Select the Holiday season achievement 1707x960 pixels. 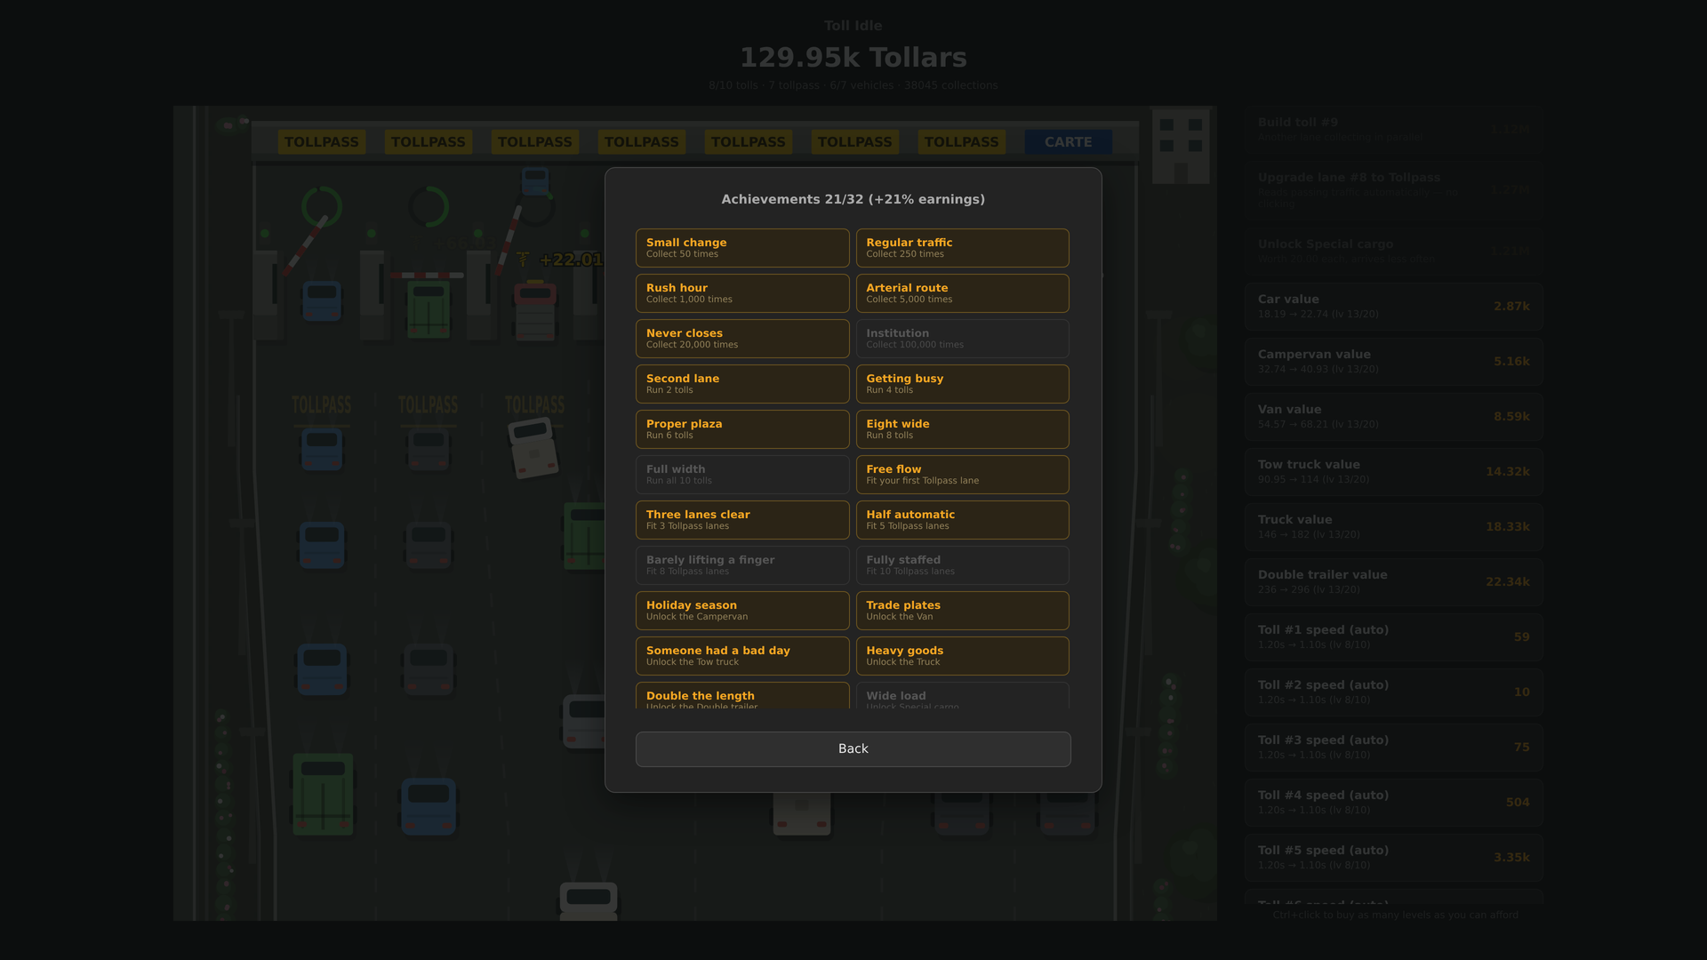[x=742, y=611]
